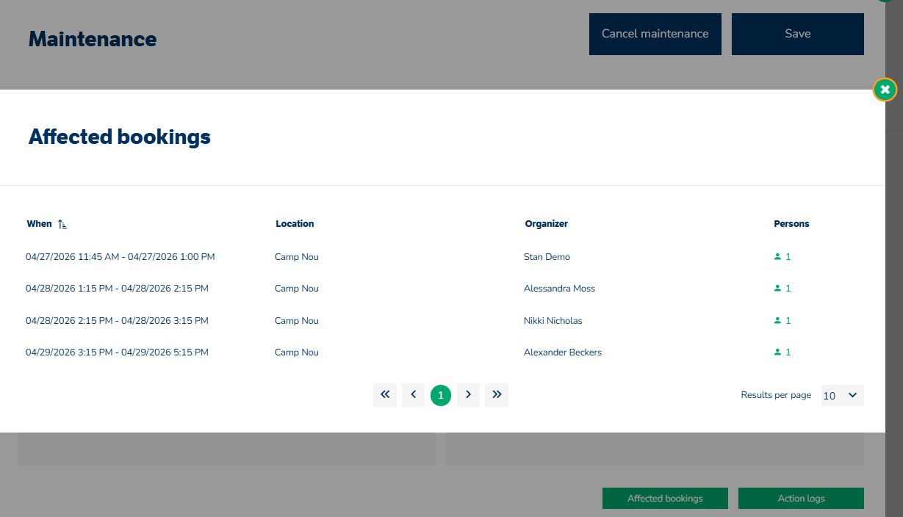This screenshot has height=517, width=903.
Task: Select organizer Alexander Beckers
Action: point(562,352)
